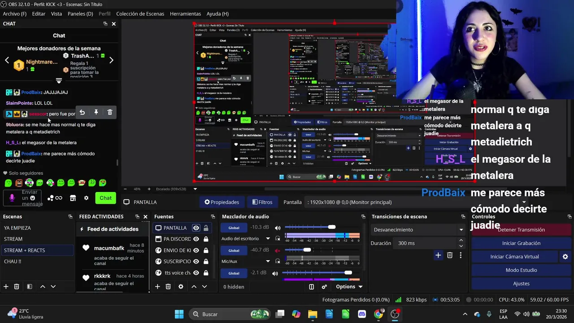Viewport: 574px width, 323px height.
Task: Open transition three-dot options menu
Action: pos(460,255)
